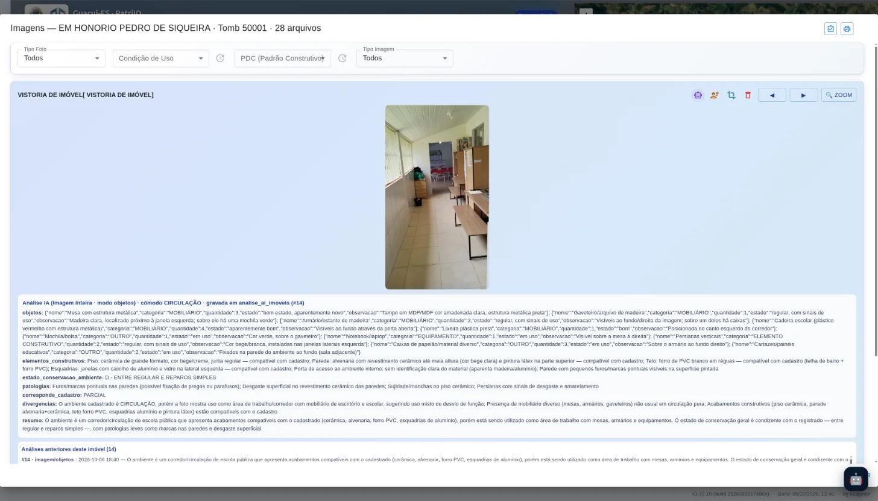Screen dimensions: 878x501
Task: Click the corridor photo thumbnail
Action: pos(437,197)
